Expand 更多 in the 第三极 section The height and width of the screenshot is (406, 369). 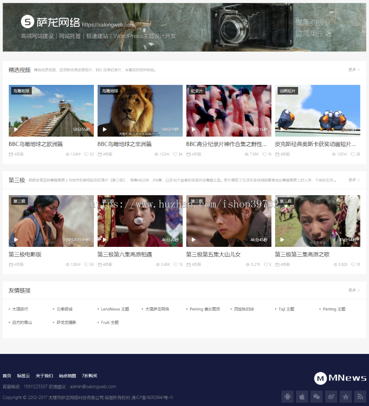click(354, 180)
